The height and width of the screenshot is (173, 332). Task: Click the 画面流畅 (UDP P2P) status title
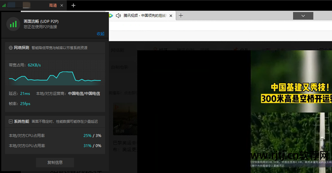pos(41,21)
